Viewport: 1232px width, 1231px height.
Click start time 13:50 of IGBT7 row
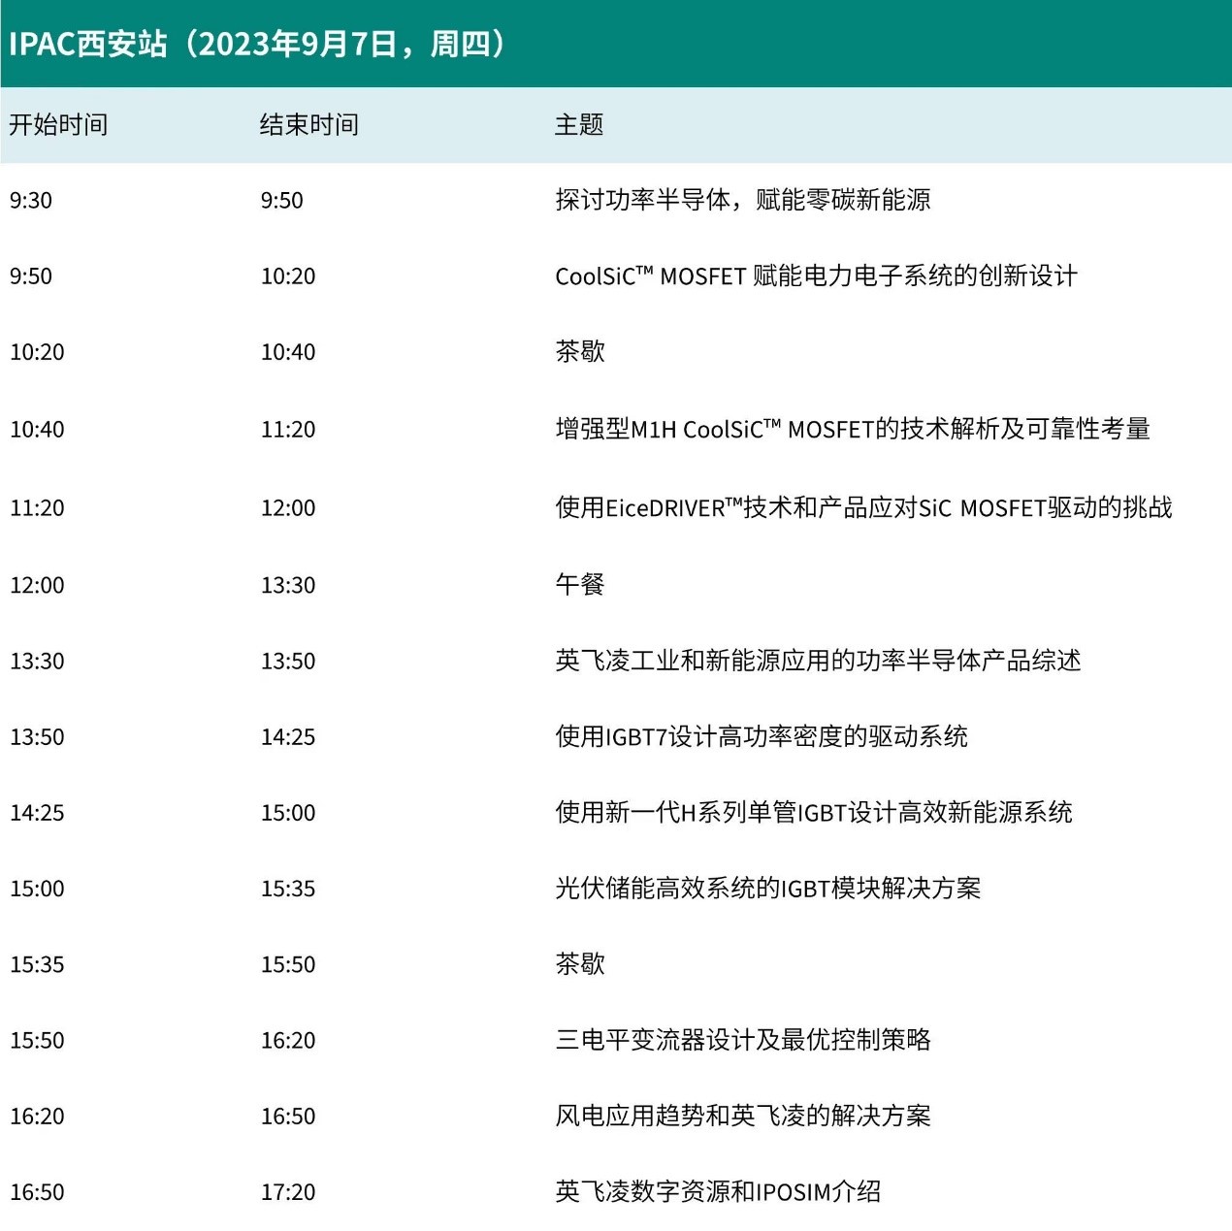[37, 737]
